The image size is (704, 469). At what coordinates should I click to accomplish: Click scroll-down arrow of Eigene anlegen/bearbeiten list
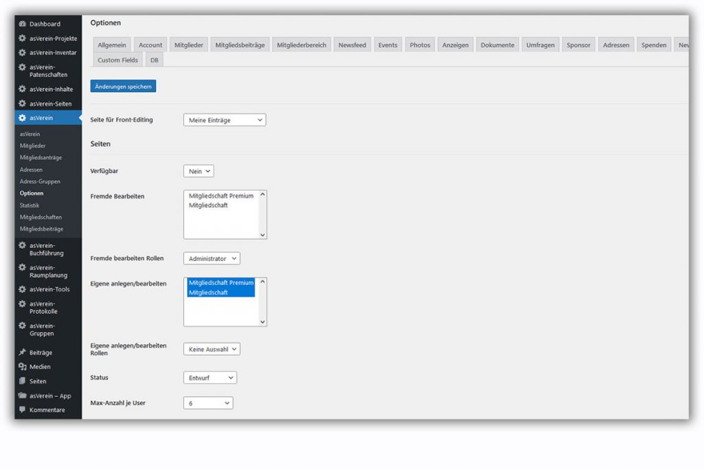263,322
